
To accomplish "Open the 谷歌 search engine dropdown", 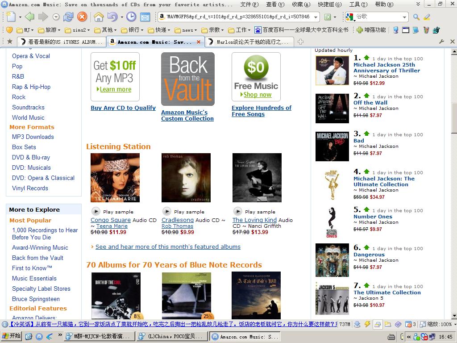I will point(404,17).
